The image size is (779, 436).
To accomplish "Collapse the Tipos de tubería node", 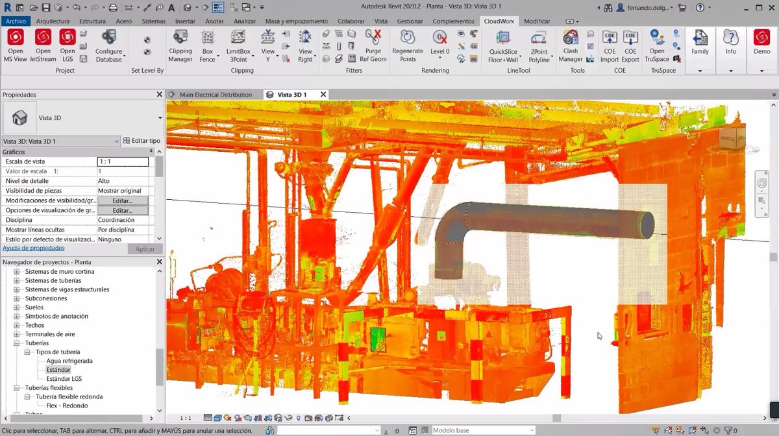I will 28,352.
